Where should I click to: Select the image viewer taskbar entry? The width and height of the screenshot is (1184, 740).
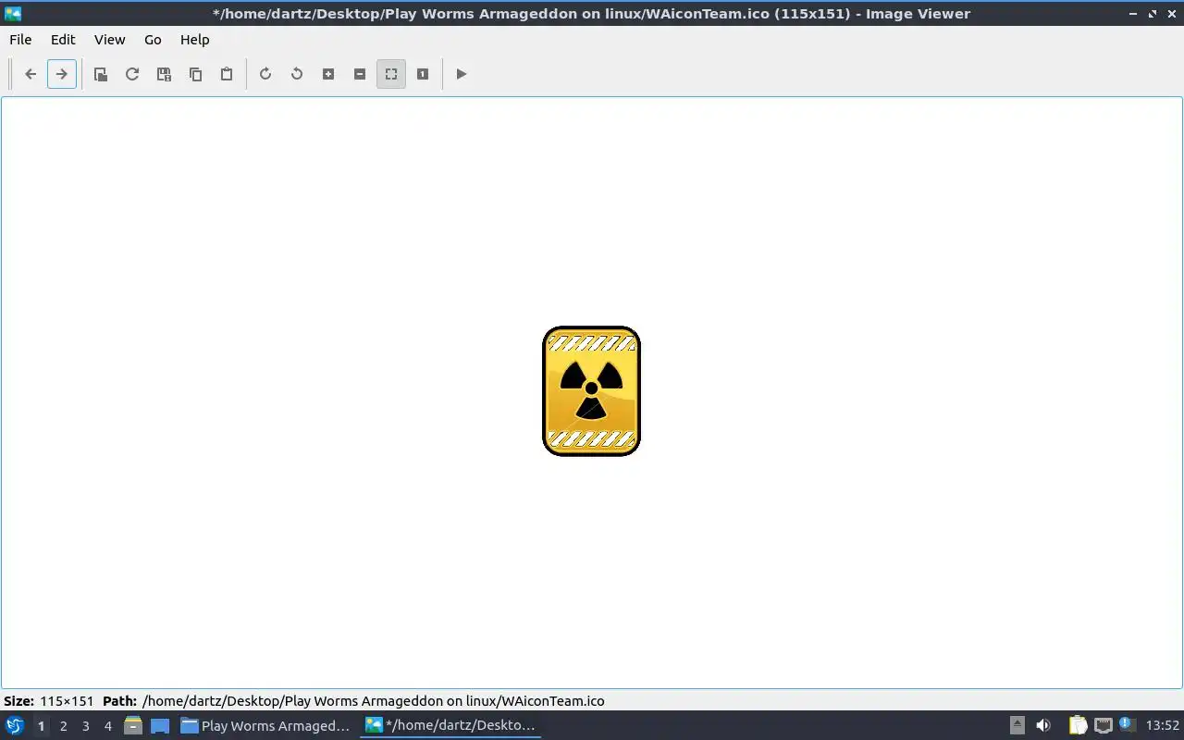tap(450, 726)
